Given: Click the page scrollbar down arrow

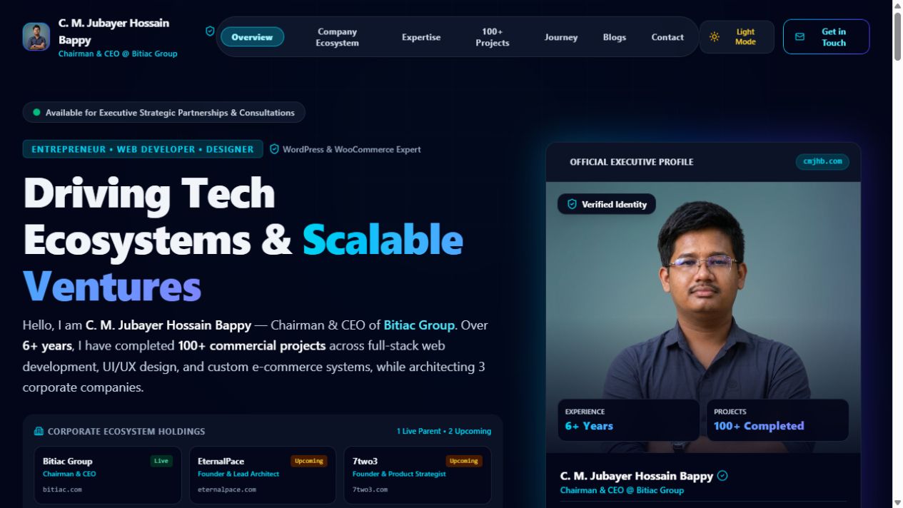Looking at the screenshot, I should pyautogui.click(x=897, y=502).
